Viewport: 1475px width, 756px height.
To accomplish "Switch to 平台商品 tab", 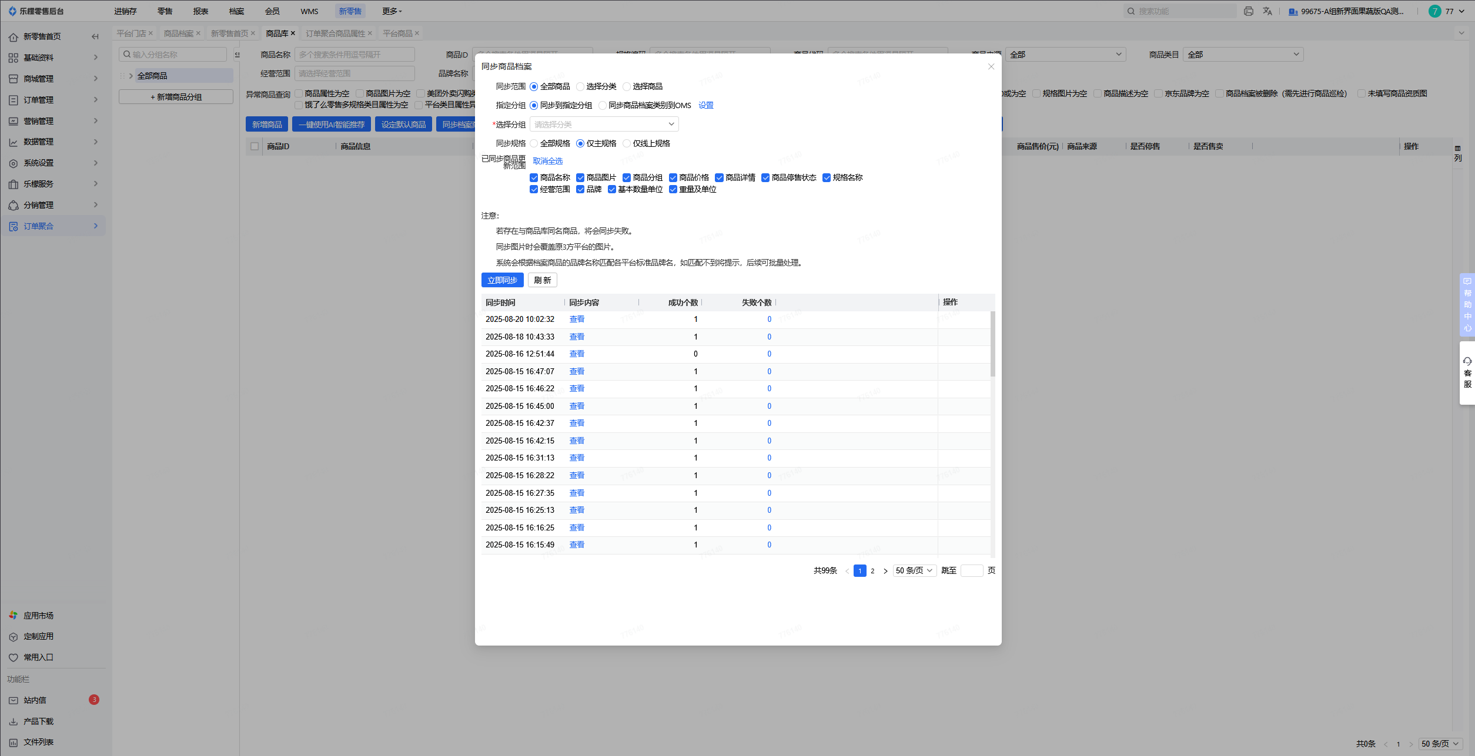I will [397, 33].
